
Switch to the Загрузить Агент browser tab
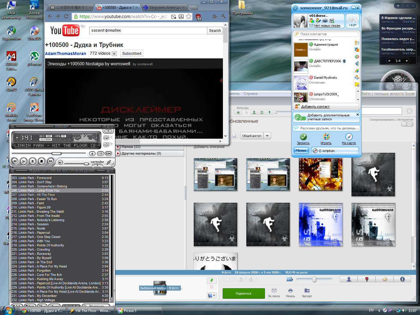[164, 8]
